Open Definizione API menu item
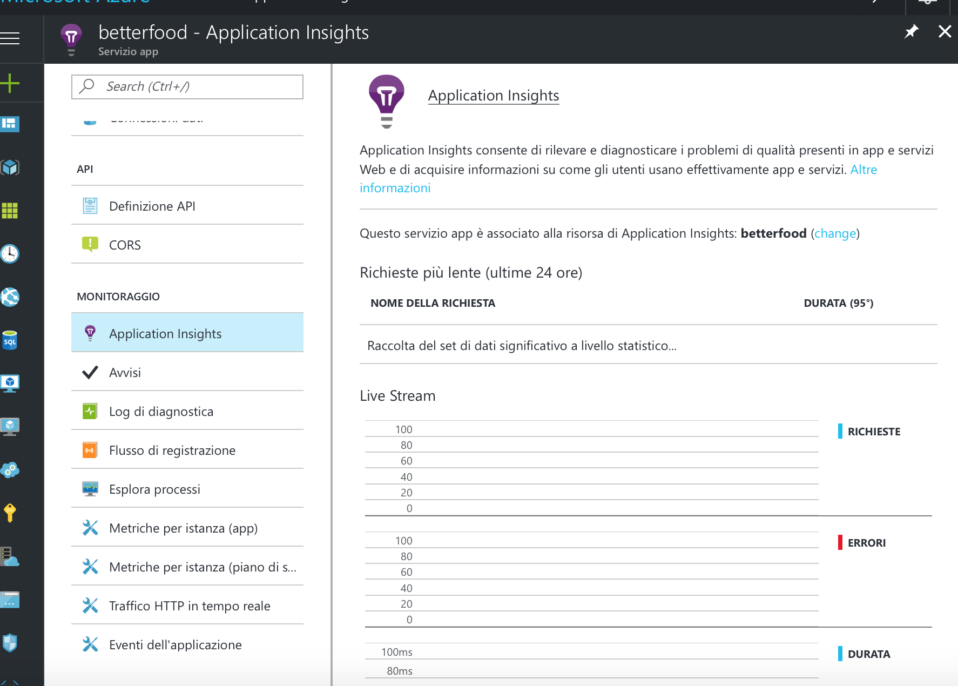The width and height of the screenshot is (958, 686). coord(187,206)
